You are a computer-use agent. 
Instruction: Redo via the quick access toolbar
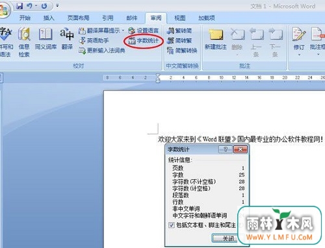click(x=44, y=6)
